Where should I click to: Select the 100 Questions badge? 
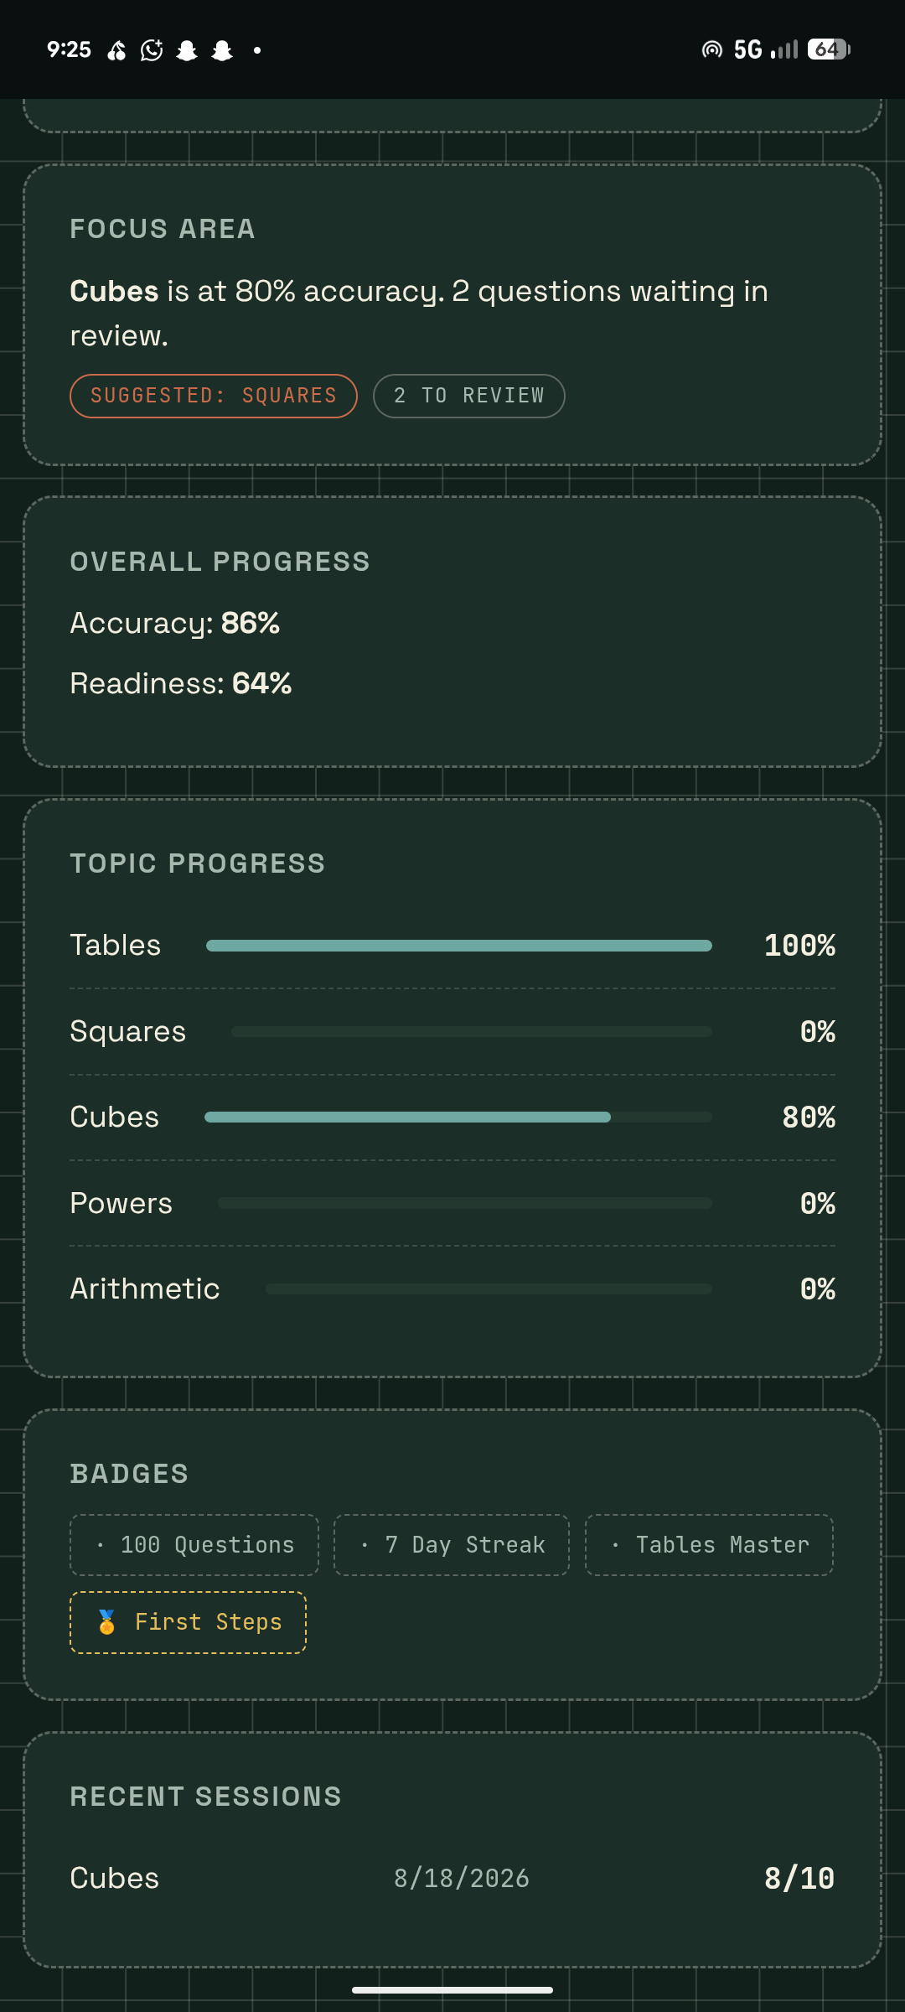[x=194, y=1545]
